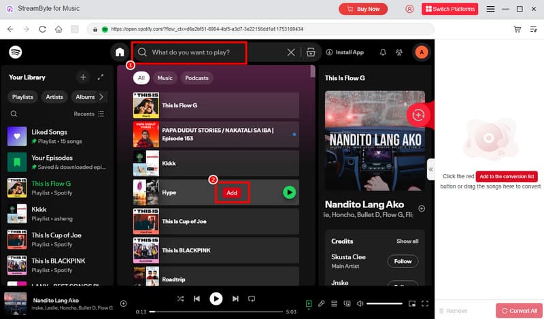Viewport: 544px width, 319px height.
Task: Expand Your Library with the arrows icon
Action: coord(100,77)
